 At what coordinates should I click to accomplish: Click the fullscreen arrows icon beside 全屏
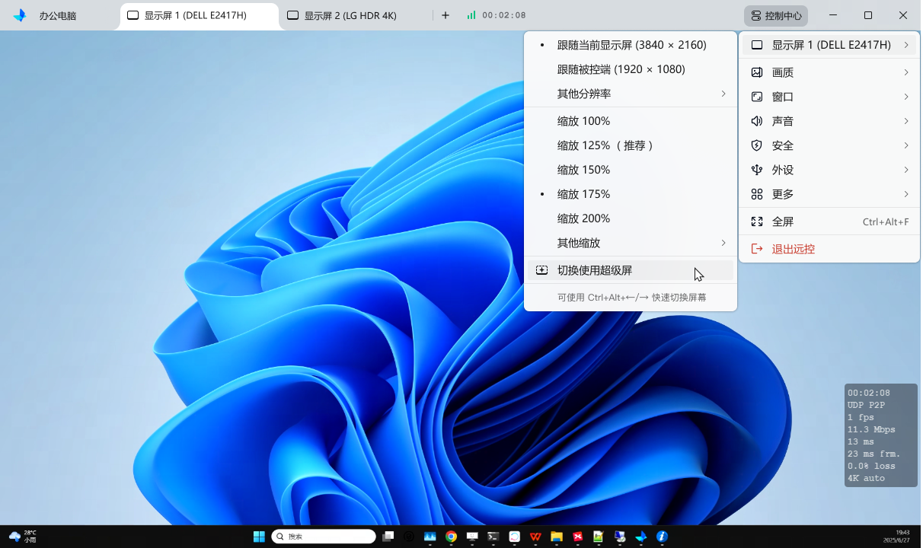tap(756, 221)
